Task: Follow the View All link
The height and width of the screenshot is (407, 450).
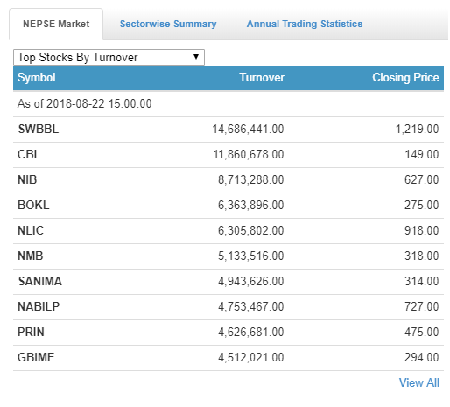Action: tap(419, 382)
